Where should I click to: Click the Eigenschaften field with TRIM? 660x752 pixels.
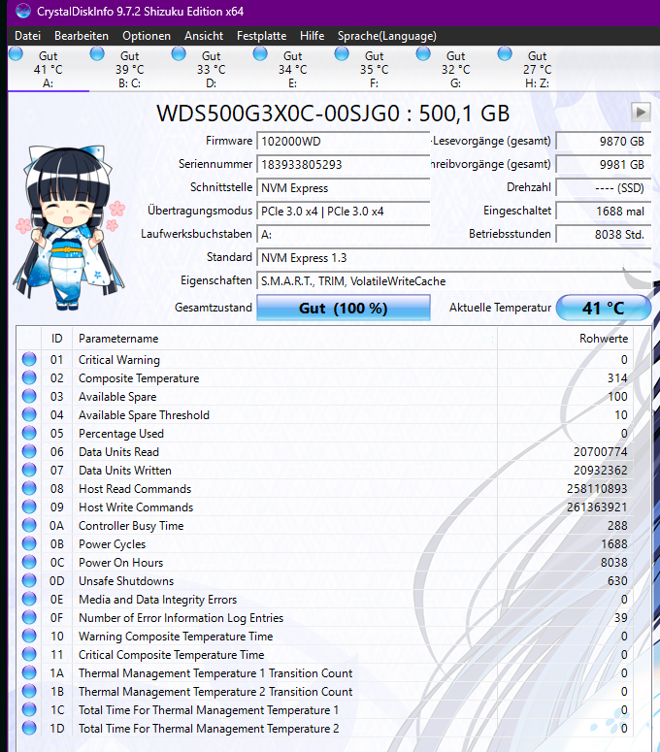pyautogui.click(x=454, y=281)
